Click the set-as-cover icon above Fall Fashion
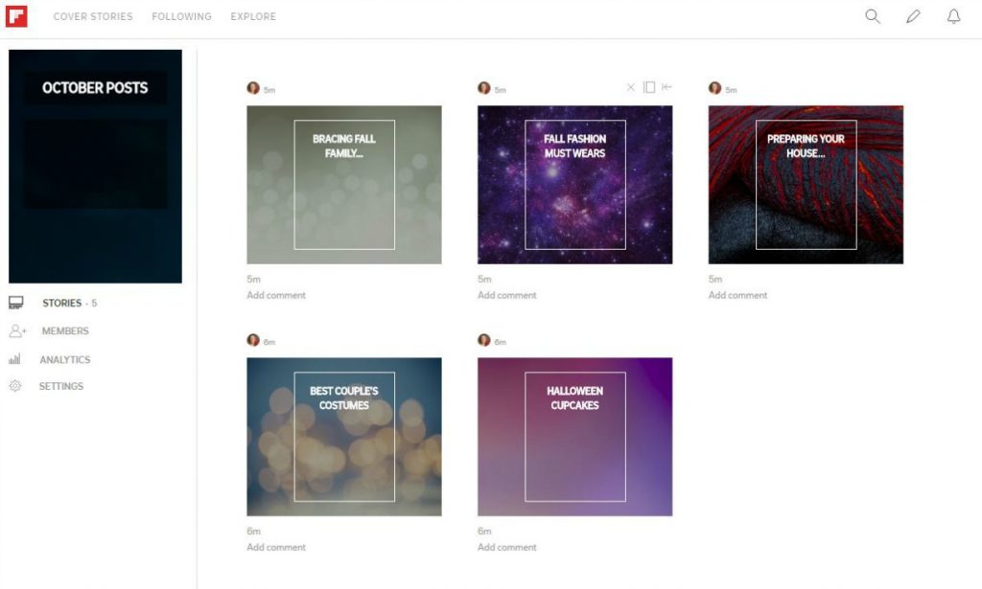This screenshot has width=982, height=589. pyautogui.click(x=649, y=87)
